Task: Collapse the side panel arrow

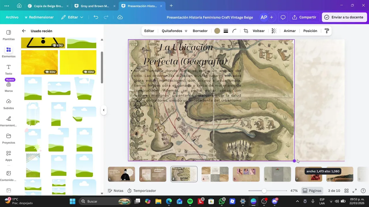Action: pyautogui.click(x=103, y=110)
